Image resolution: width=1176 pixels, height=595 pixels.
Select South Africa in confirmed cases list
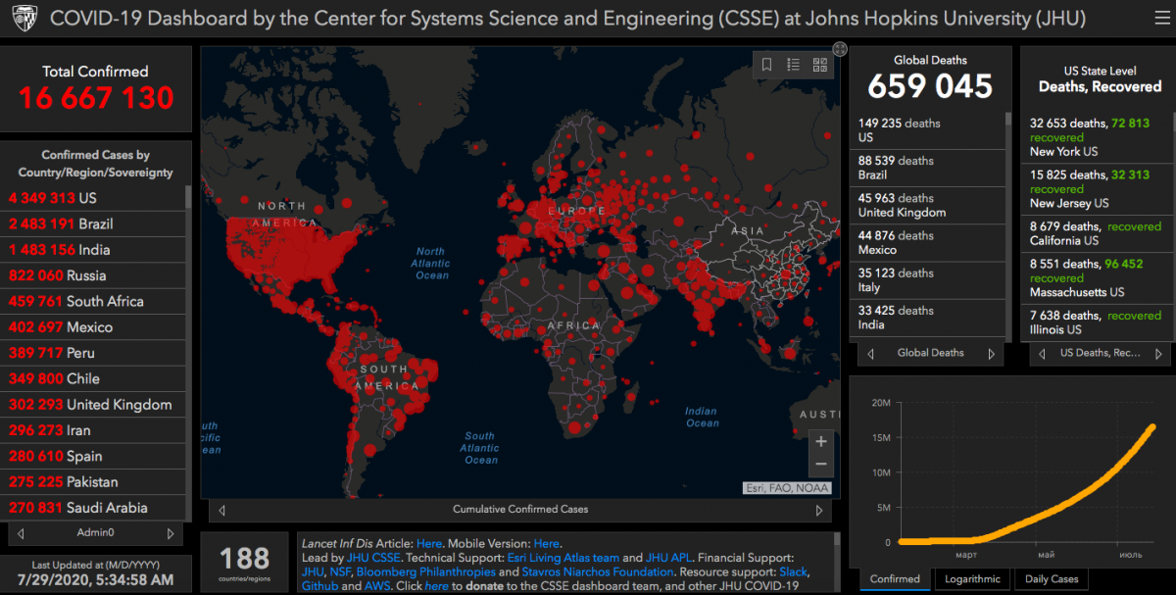click(x=94, y=301)
